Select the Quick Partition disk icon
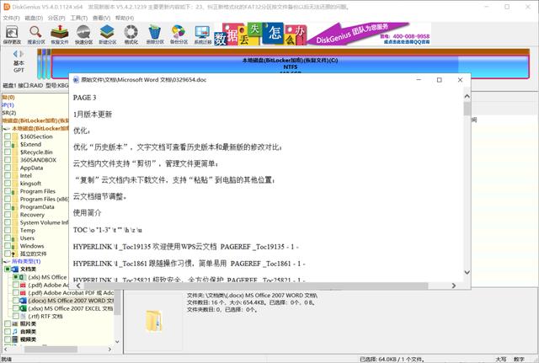This screenshot has width=539, height=363. pos(83,35)
